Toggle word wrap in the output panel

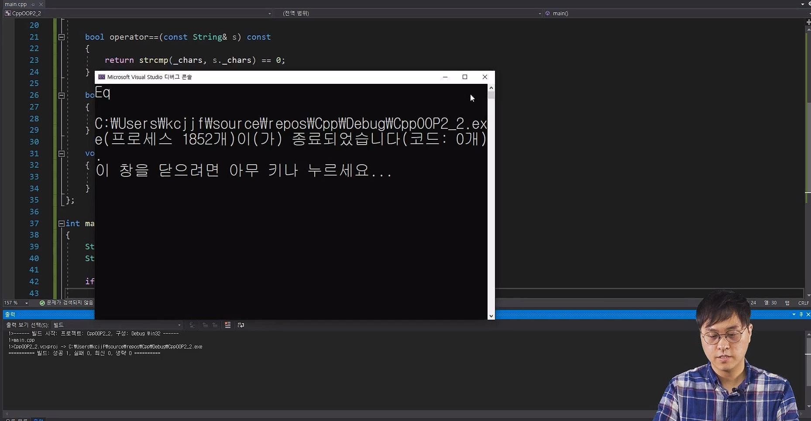(x=241, y=325)
